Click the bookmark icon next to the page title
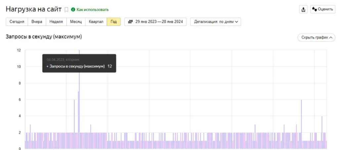This screenshot has height=150, width=339. pos(67,10)
